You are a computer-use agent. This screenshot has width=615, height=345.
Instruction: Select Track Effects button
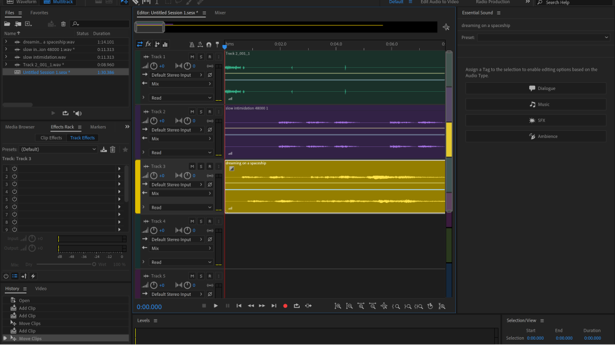click(82, 138)
